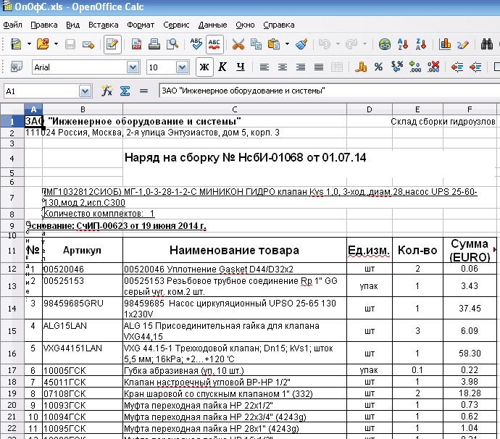Click the Undo arrow icon

325,44
